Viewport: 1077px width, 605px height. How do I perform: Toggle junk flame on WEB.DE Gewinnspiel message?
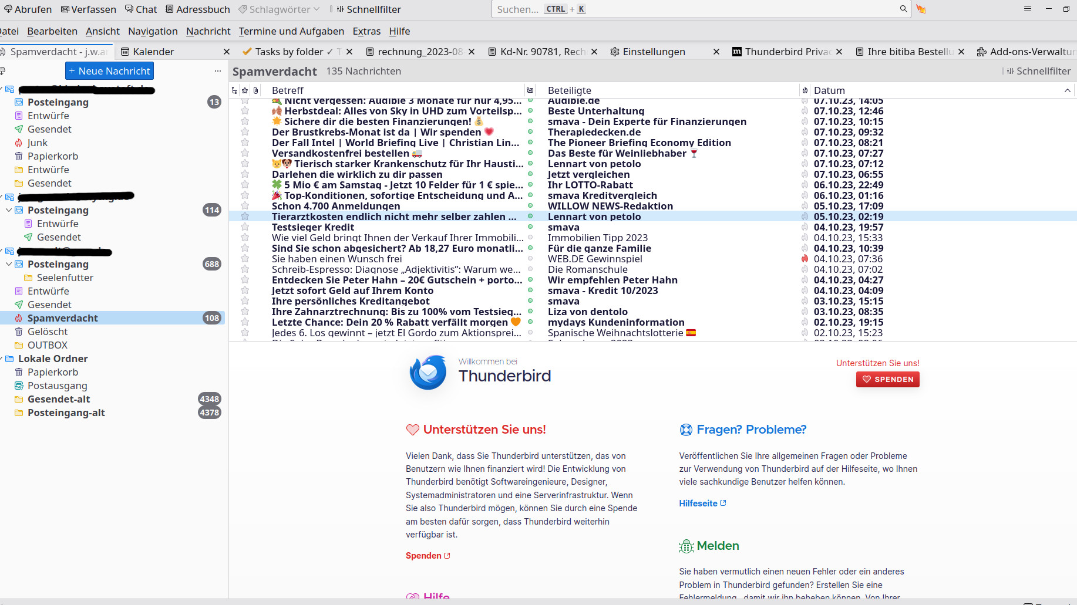click(x=805, y=259)
